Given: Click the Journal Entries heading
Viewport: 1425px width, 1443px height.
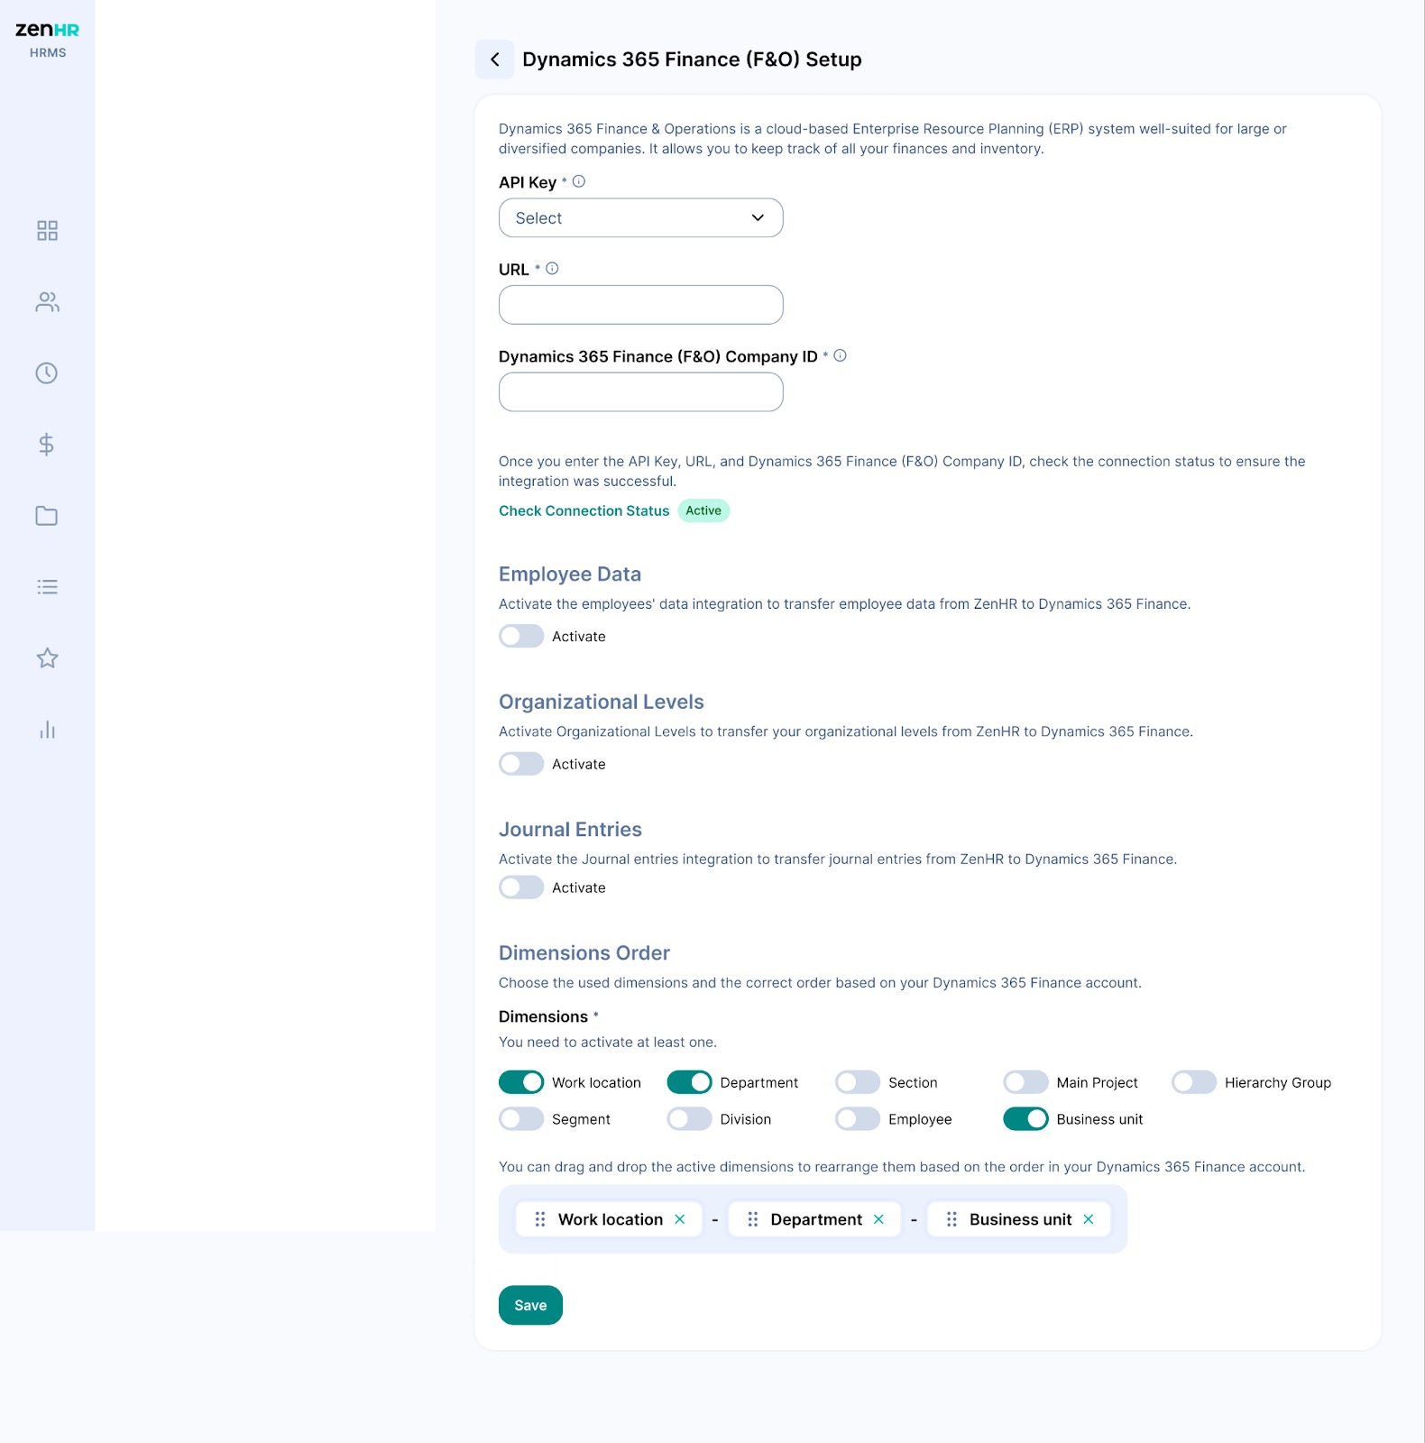Looking at the screenshot, I should [571, 830].
